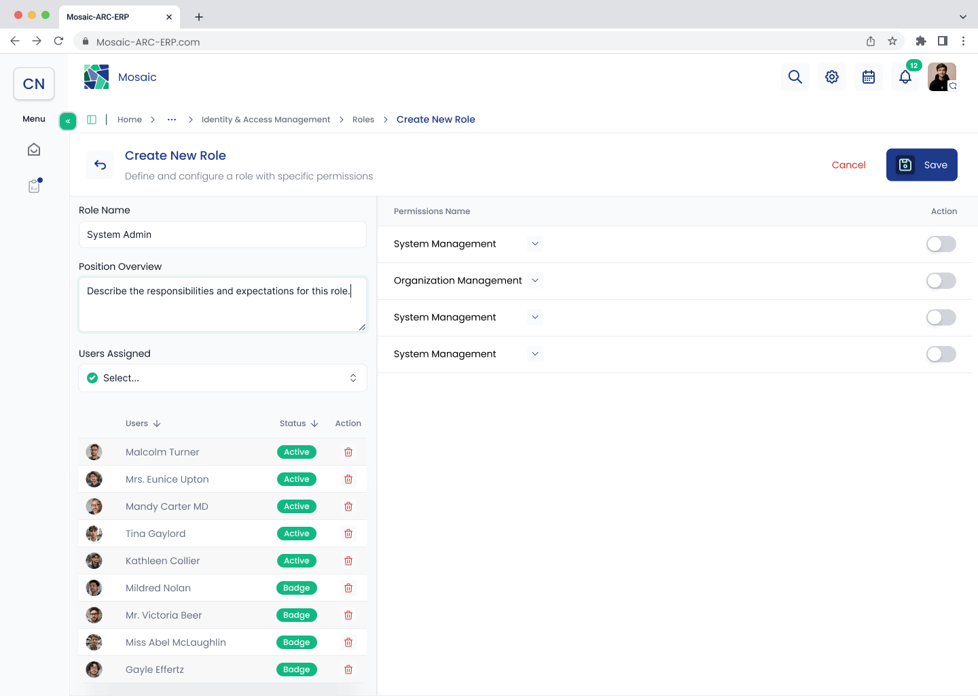The height and width of the screenshot is (696, 978).
Task: Delete Mandy Carter MD from the list
Action: click(348, 506)
